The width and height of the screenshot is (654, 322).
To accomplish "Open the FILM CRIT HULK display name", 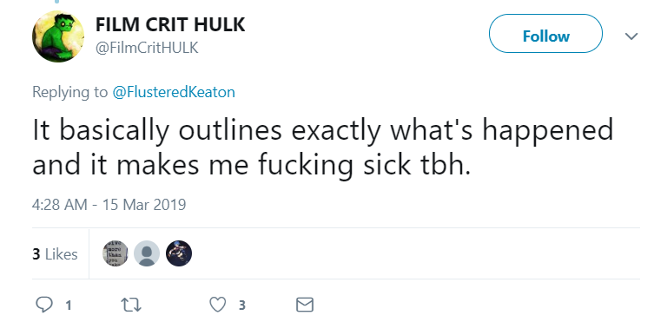I will 170,24.
